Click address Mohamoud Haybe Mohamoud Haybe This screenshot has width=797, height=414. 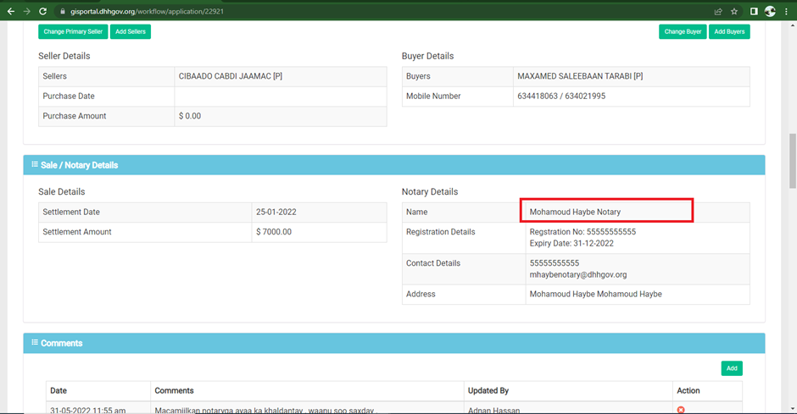[596, 295]
